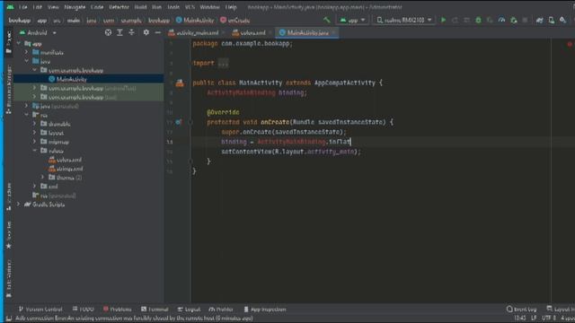This screenshot has height=323, width=575.
Task: Open the Project tool window sidebar button
Action: [9, 42]
